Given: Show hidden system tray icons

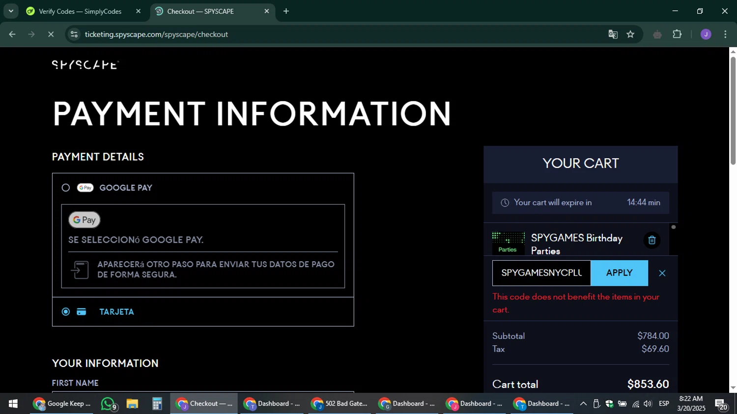Looking at the screenshot, I should (x=583, y=404).
